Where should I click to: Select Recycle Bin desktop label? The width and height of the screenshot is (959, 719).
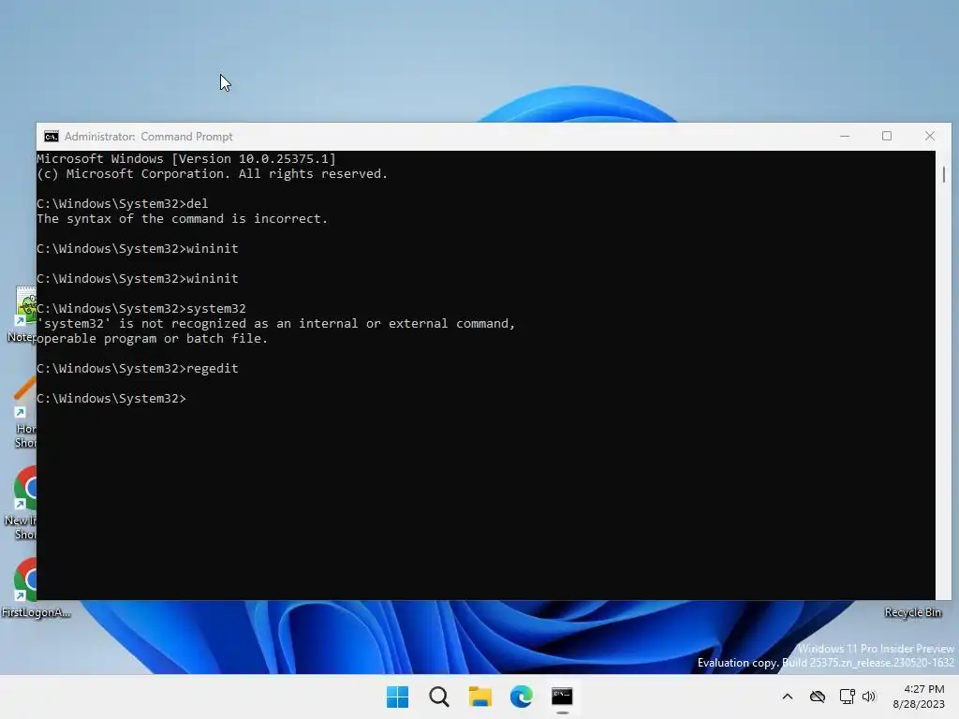tap(912, 612)
